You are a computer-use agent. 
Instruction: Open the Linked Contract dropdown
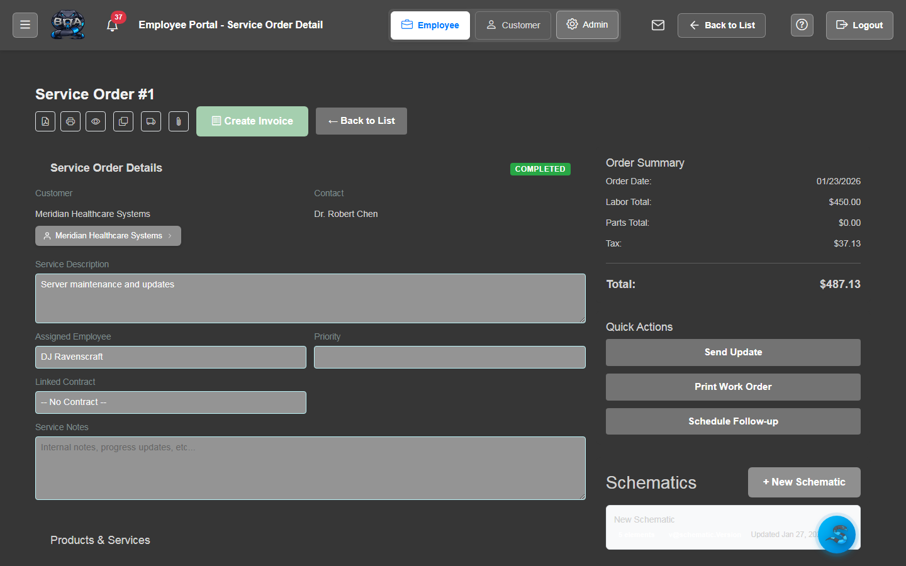[171, 402]
